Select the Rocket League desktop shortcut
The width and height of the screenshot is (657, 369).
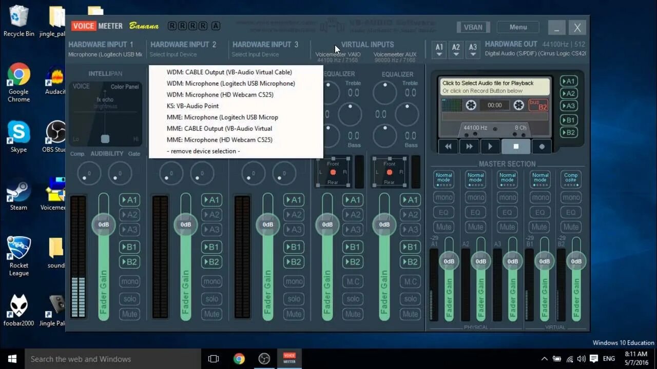[x=18, y=256]
